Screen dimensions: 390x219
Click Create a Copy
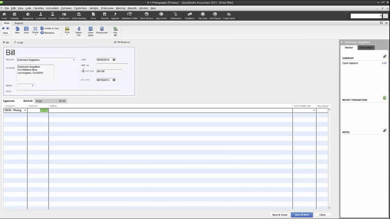click(x=50, y=28)
